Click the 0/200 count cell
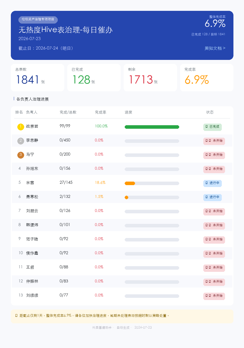Screen dimensions: 244x348 (65, 154)
